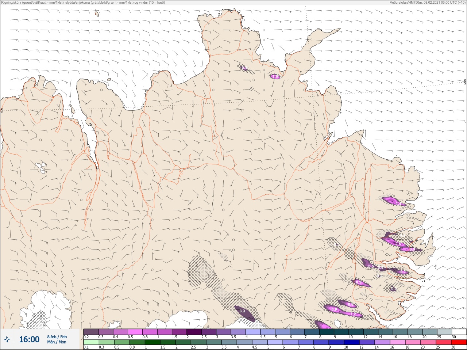This screenshot has width=467, height=350.
Task: Click the 2.6 precipitation value on east coast
Action: coord(398,244)
